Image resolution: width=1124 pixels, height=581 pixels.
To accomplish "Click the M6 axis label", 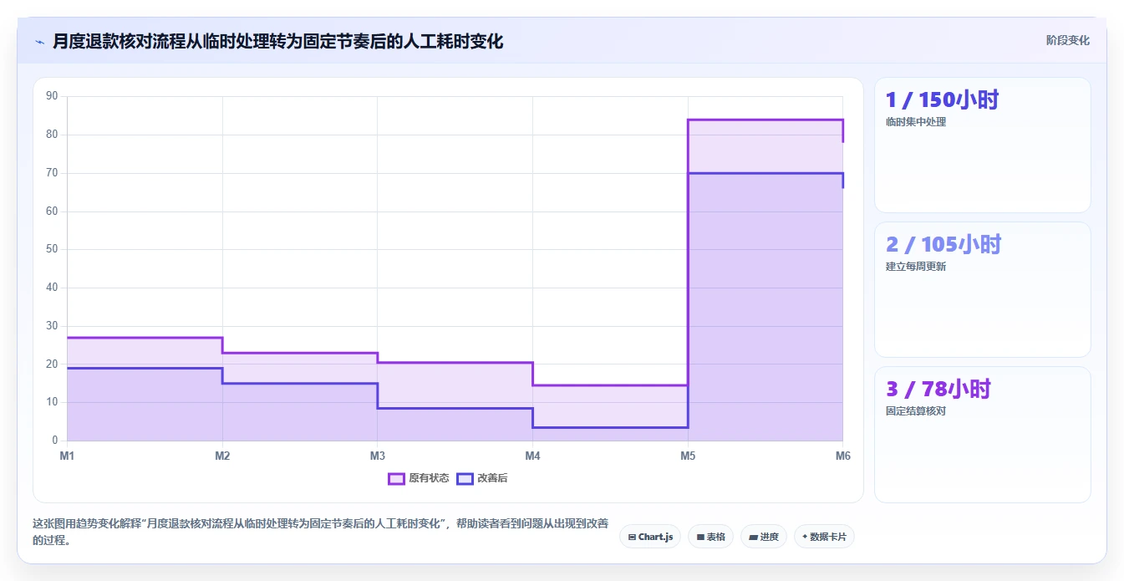I will point(843,456).
